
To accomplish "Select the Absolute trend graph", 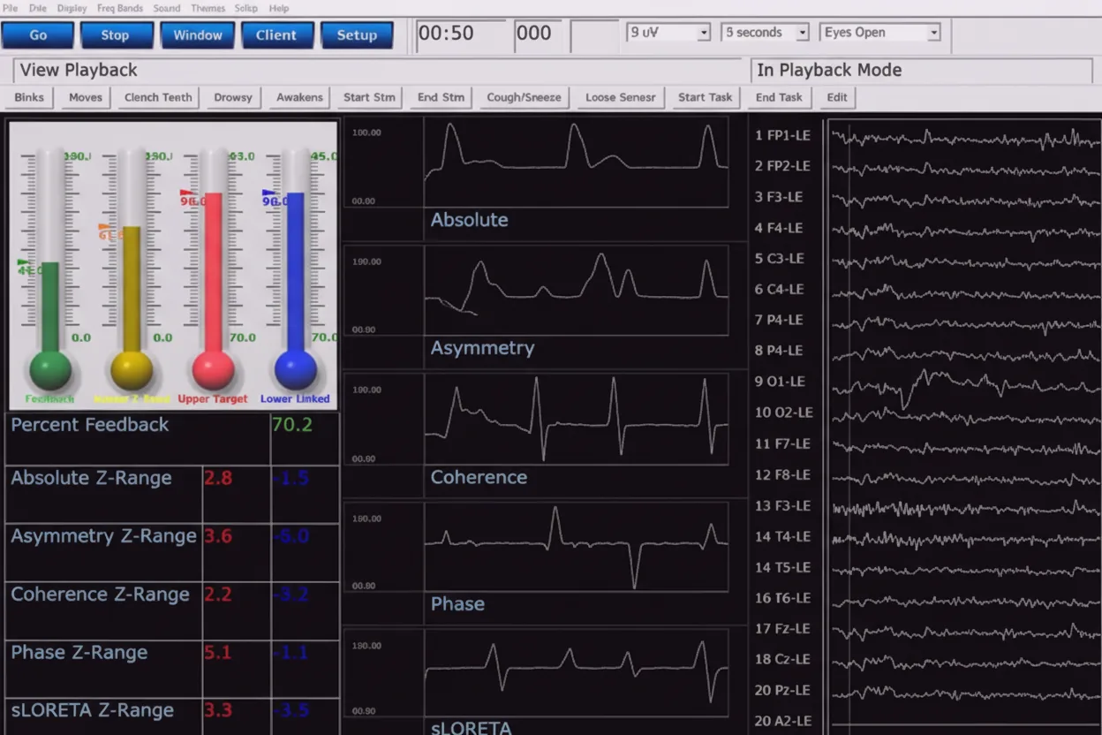I will (x=577, y=163).
